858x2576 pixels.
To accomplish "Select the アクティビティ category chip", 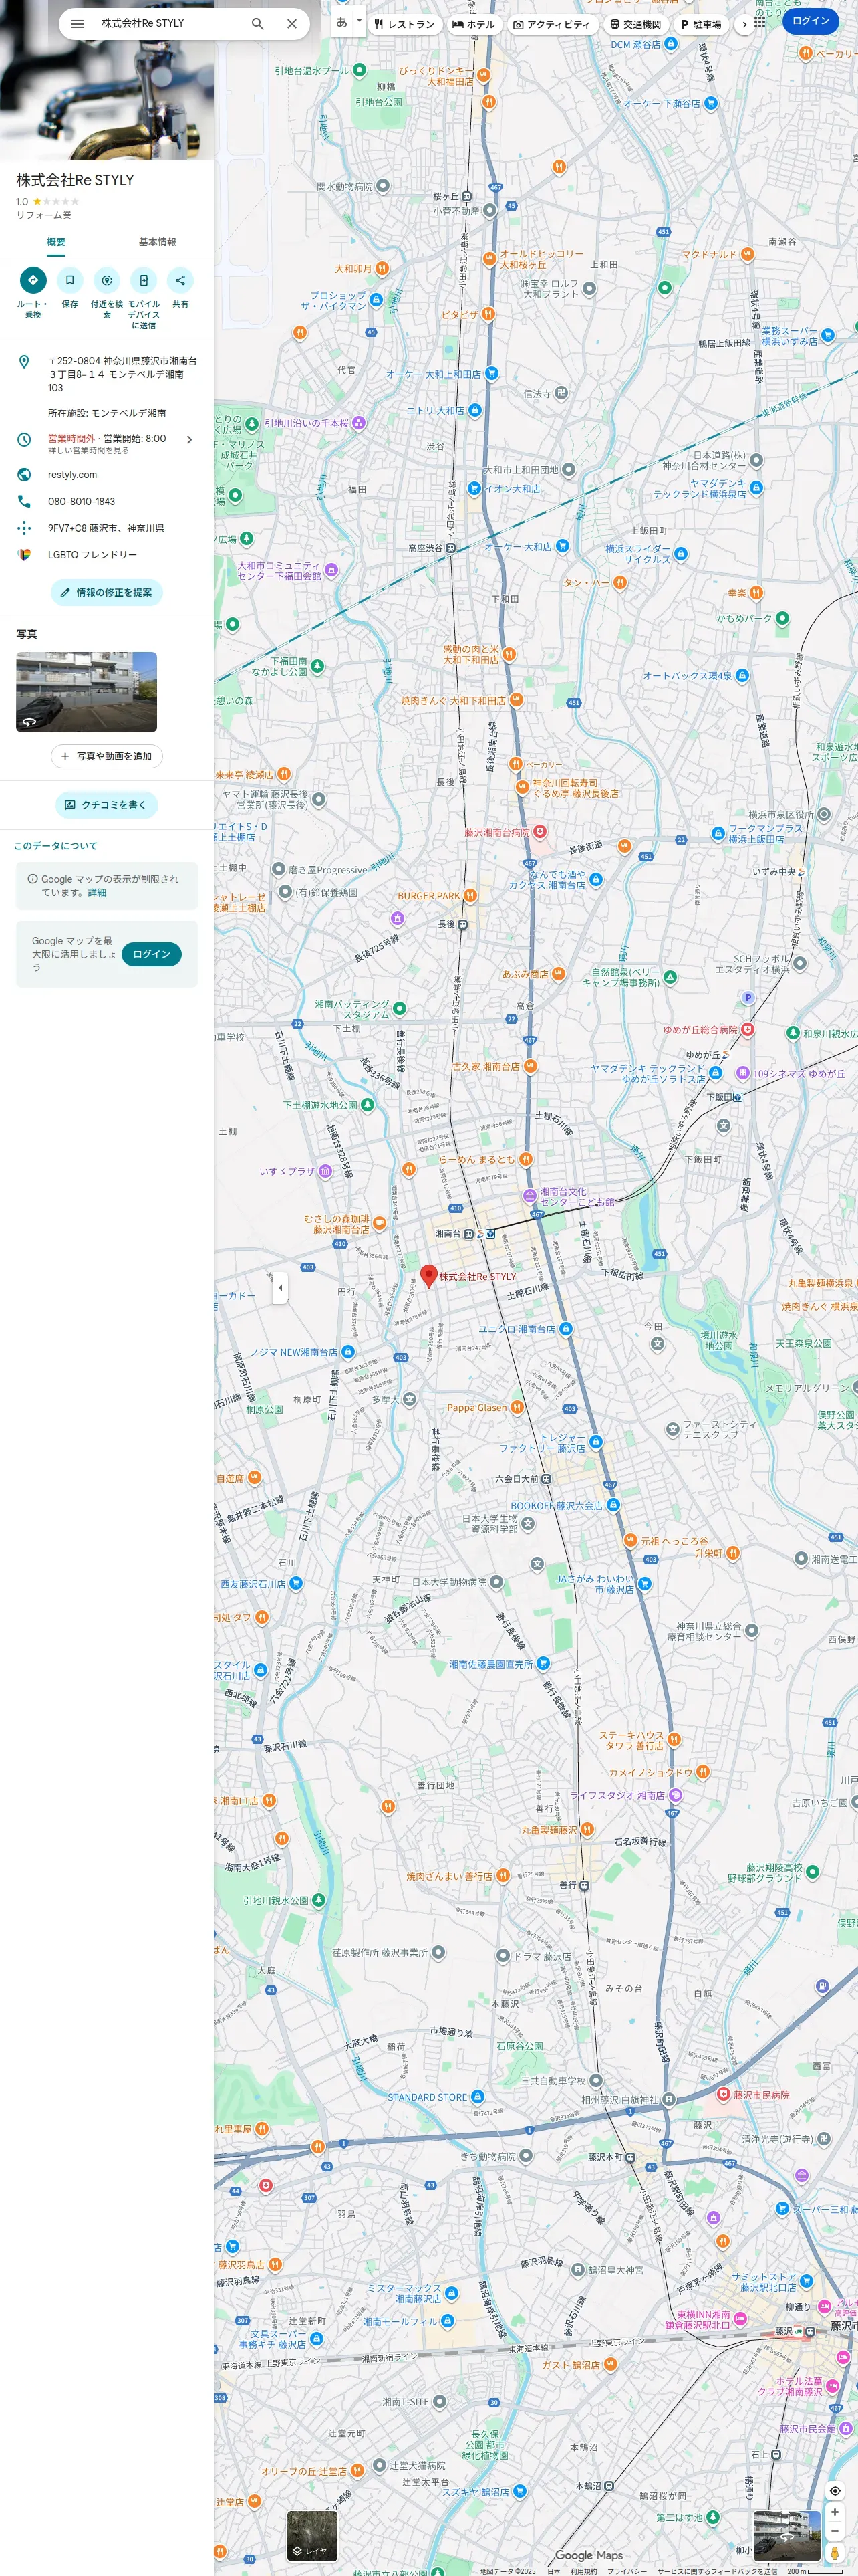I will point(551,24).
